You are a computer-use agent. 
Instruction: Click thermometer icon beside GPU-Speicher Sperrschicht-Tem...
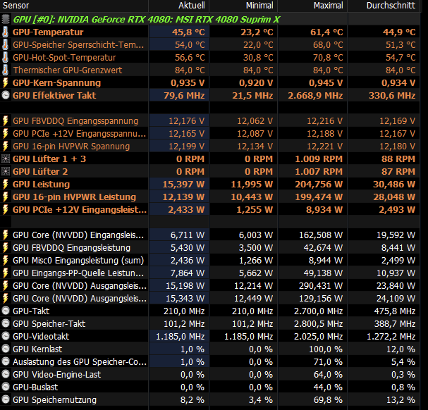pyautogui.click(x=5, y=45)
